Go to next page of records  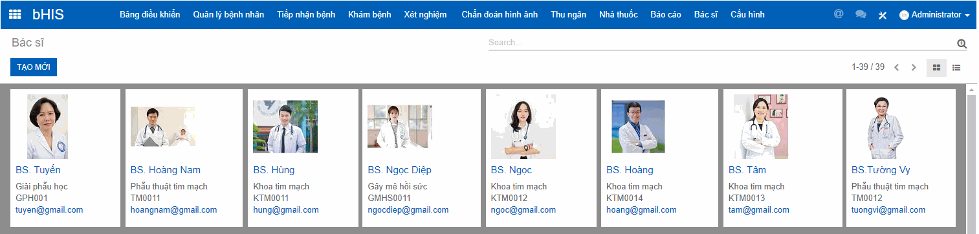914,67
